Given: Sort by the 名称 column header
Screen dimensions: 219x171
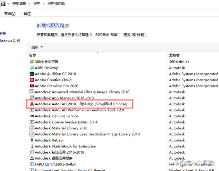Looking at the screenshot, I should pos(32,55).
